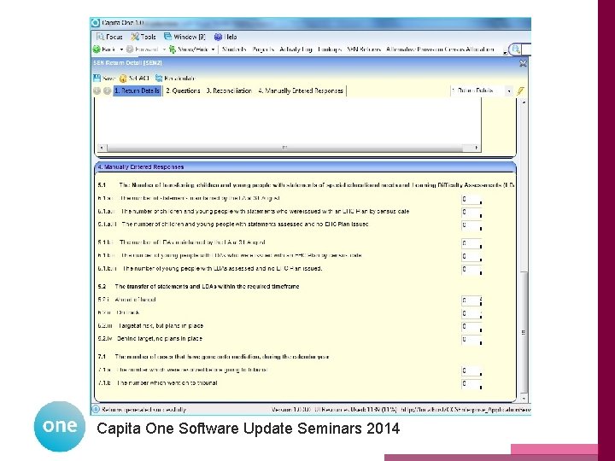Click the value field for question 5.1.b.i
The width and height of the screenshot is (615, 461).
471,256
